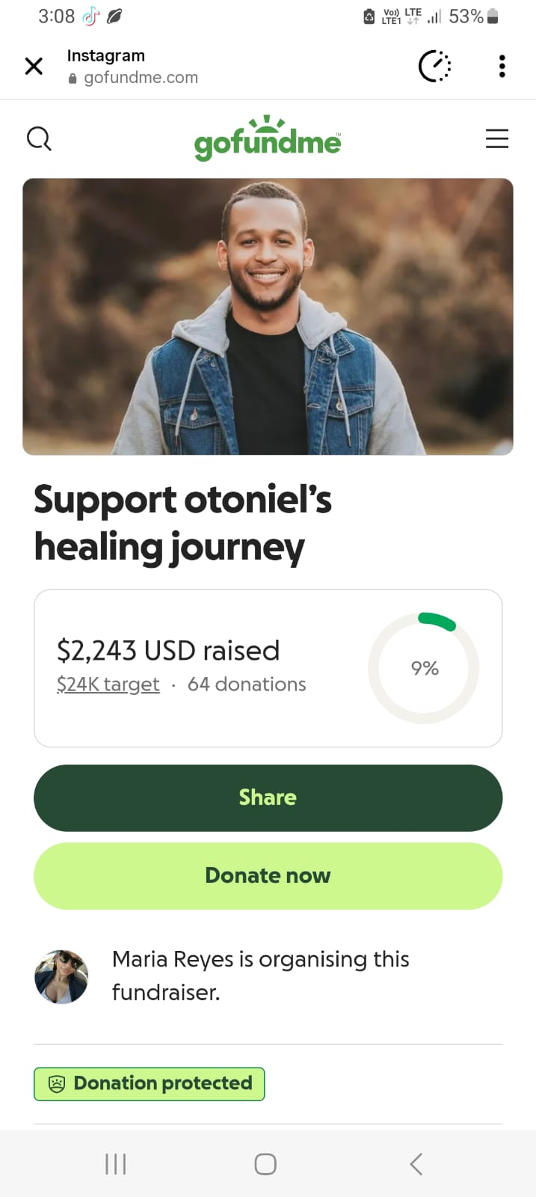Tap the gofundme.com URL text
Viewport: 536px width, 1197px height.
point(141,78)
